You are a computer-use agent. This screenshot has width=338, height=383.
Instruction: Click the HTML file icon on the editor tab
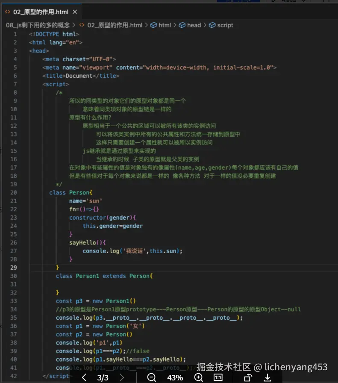(x=8, y=12)
